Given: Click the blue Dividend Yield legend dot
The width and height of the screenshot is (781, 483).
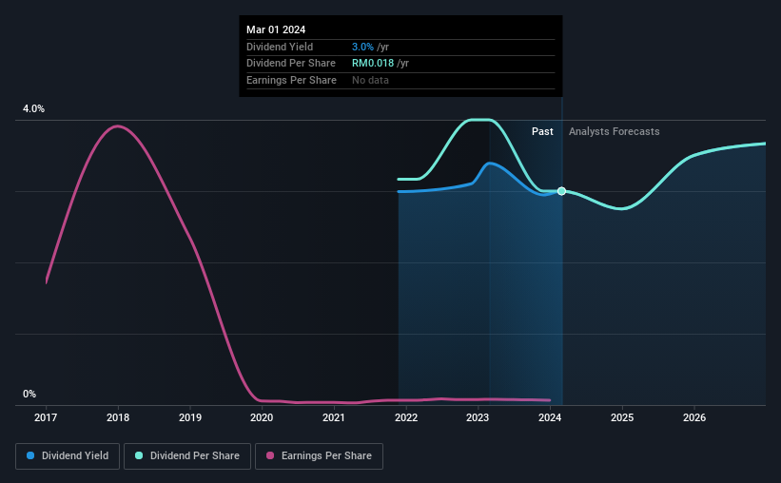Looking at the screenshot, I should coord(30,455).
